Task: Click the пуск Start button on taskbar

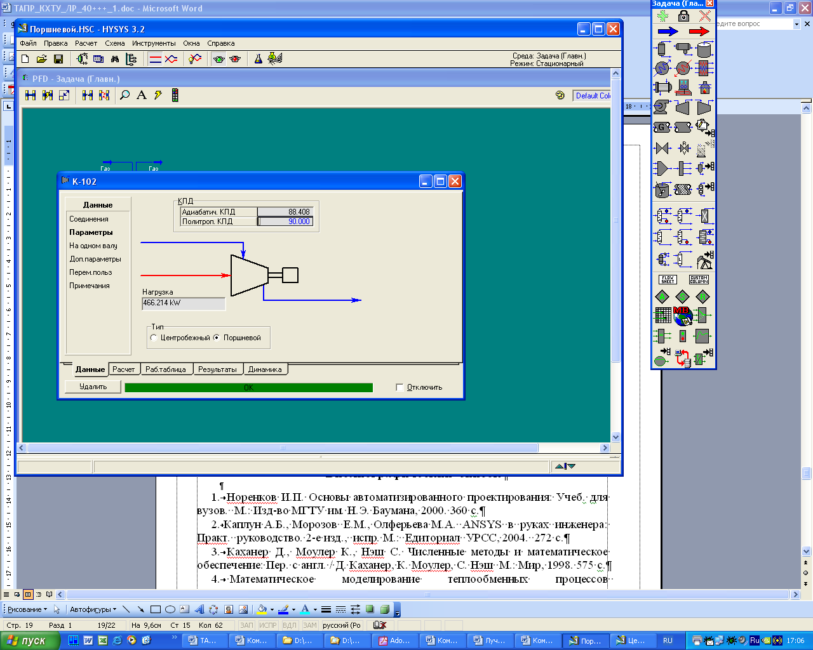Action: (x=30, y=640)
